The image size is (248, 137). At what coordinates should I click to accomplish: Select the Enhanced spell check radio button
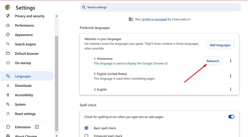(x=86, y=135)
